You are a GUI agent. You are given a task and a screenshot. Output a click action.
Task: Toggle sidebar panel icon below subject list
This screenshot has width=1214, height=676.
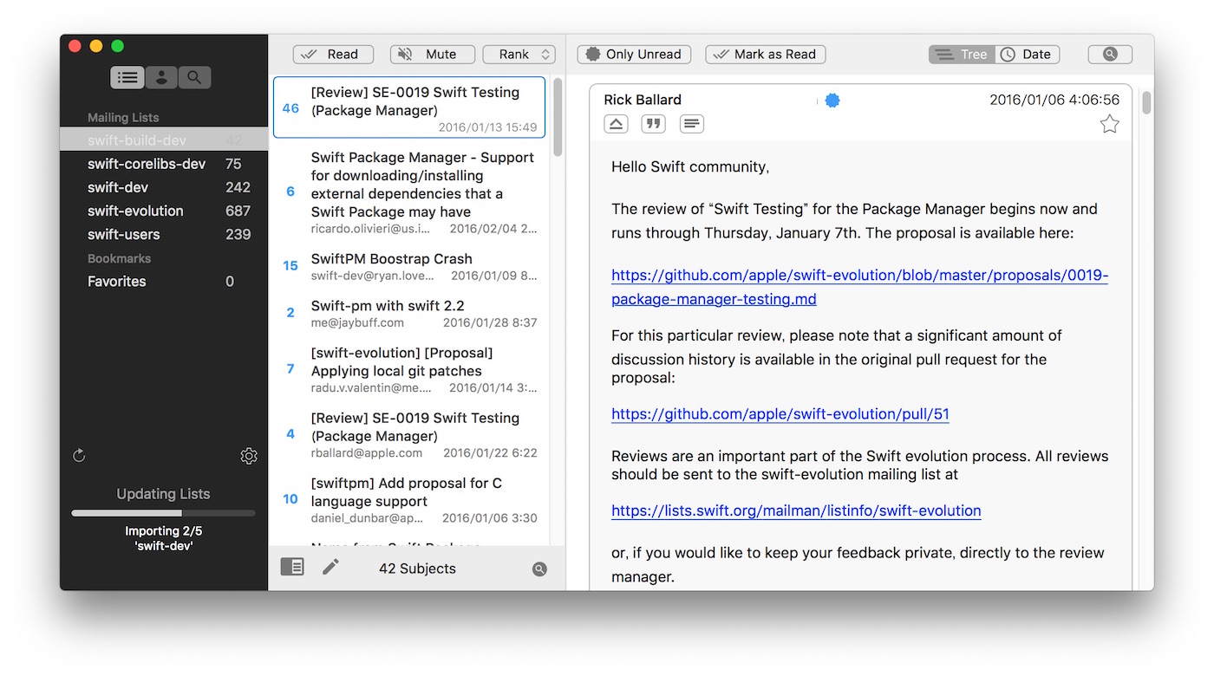click(x=292, y=567)
